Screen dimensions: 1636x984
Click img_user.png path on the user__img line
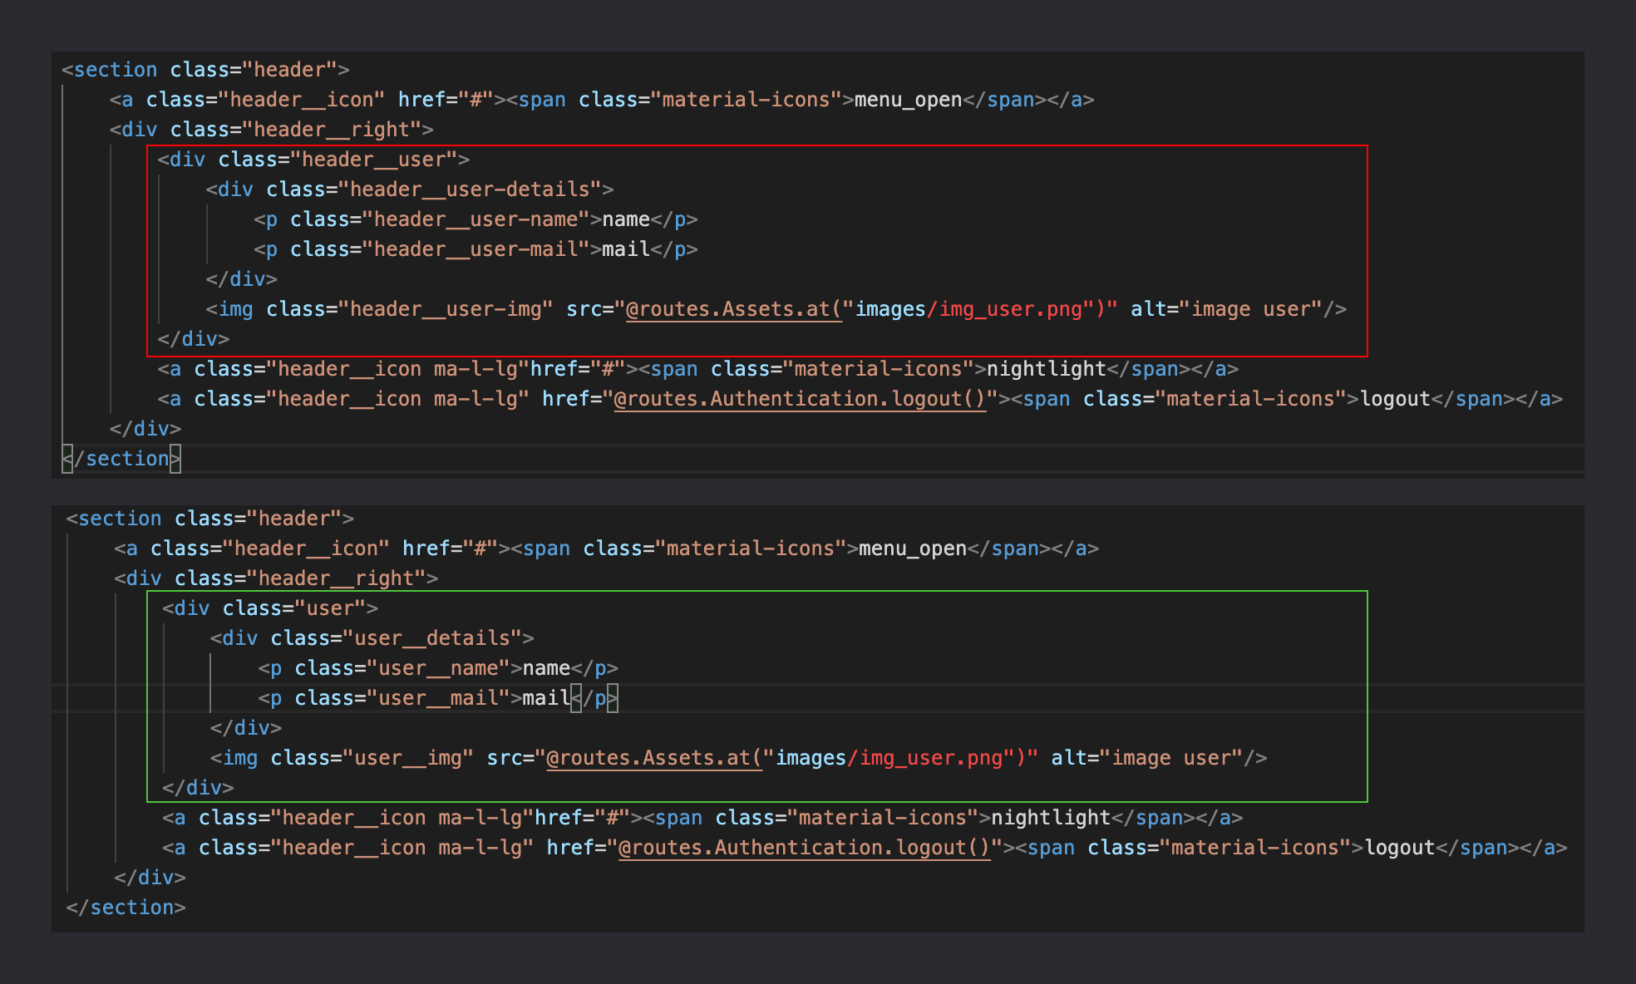click(932, 758)
